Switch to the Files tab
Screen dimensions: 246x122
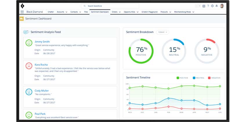click(86, 12)
